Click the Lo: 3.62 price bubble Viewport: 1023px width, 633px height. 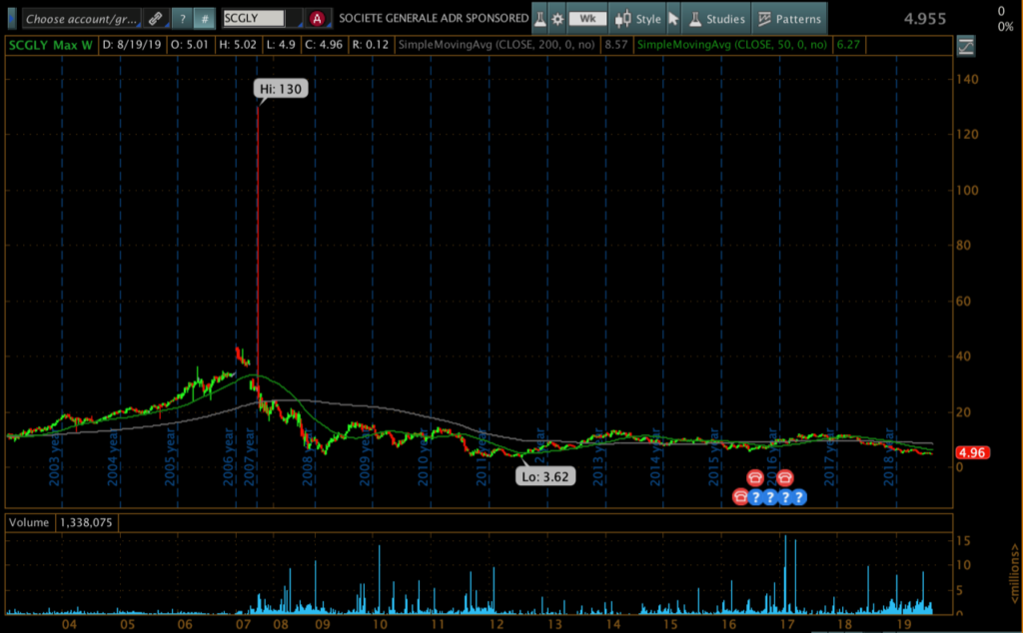pos(545,476)
